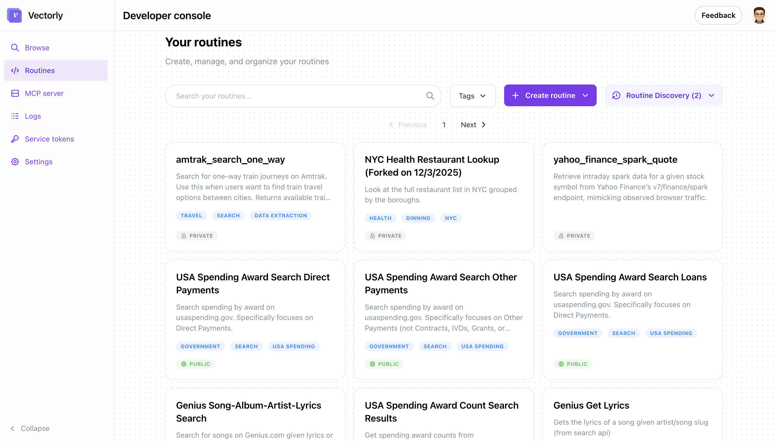Click the Logs list icon

pyautogui.click(x=15, y=116)
